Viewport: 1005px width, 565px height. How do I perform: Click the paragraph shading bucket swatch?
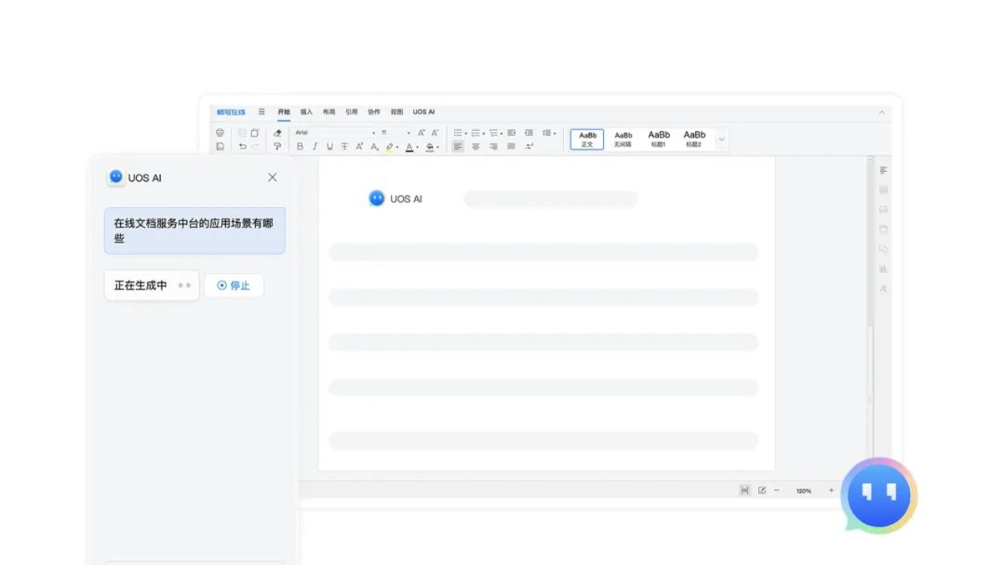[x=429, y=147]
